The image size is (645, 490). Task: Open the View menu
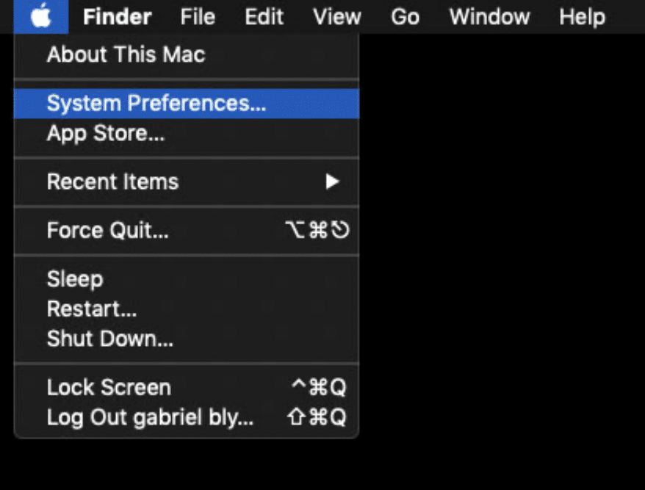click(336, 17)
